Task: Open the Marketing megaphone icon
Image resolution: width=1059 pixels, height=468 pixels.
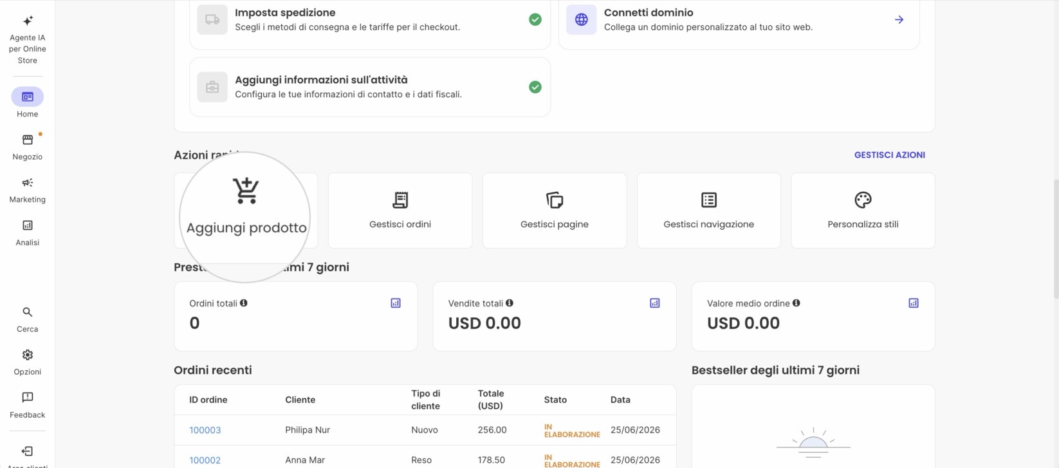Action: (27, 183)
